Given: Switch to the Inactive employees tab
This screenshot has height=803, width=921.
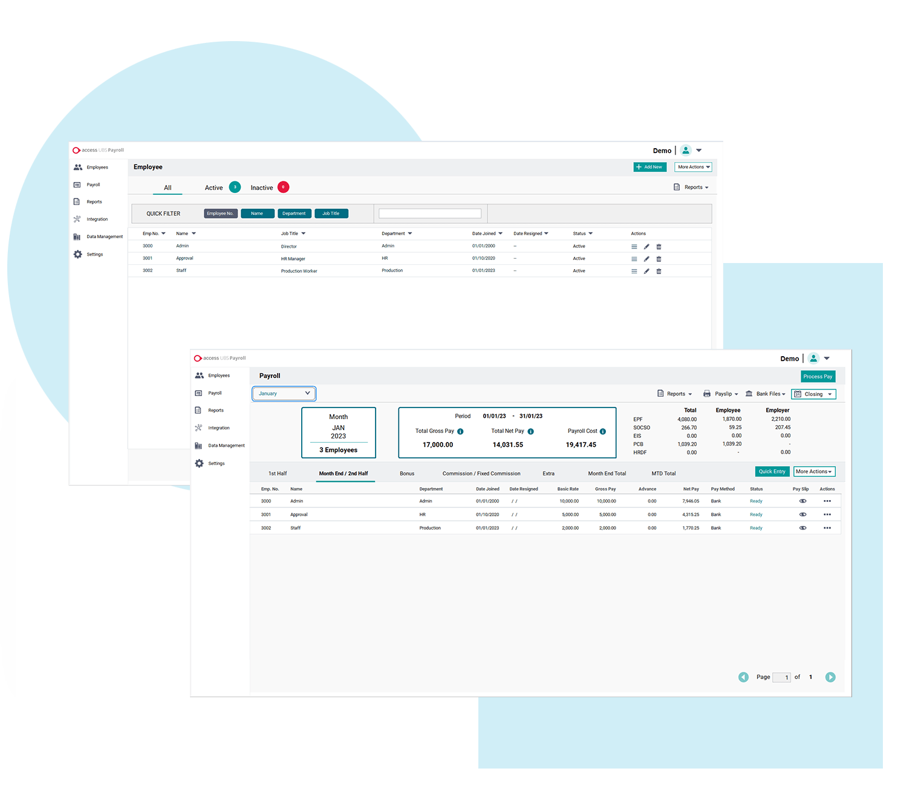Looking at the screenshot, I should click(270, 188).
